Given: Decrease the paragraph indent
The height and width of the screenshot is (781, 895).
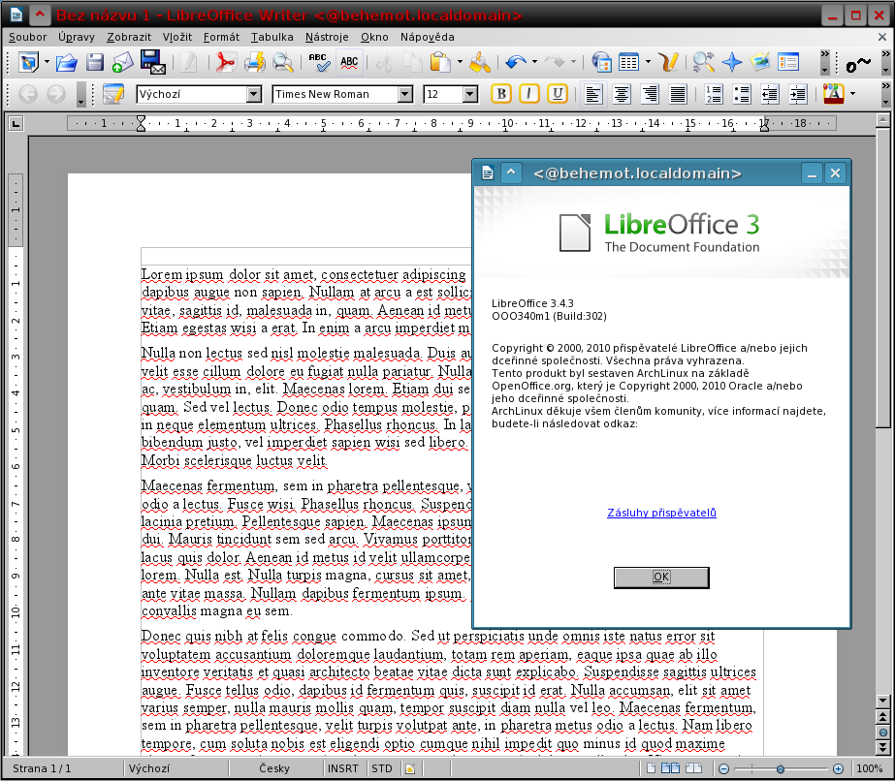Looking at the screenshot, I should coord(770,94).
